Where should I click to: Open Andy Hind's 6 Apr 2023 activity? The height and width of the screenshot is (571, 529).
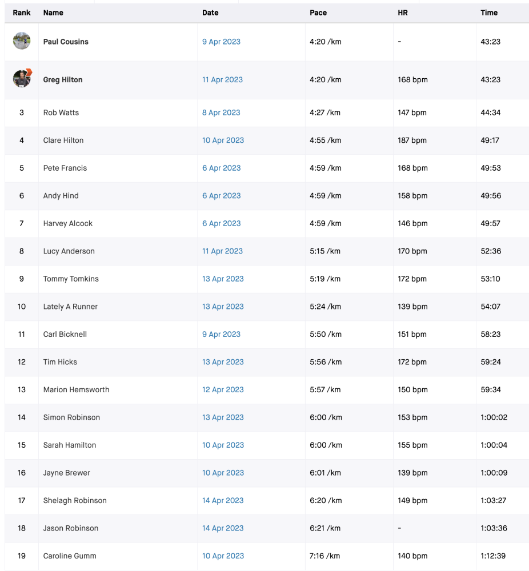coord(222,195)
